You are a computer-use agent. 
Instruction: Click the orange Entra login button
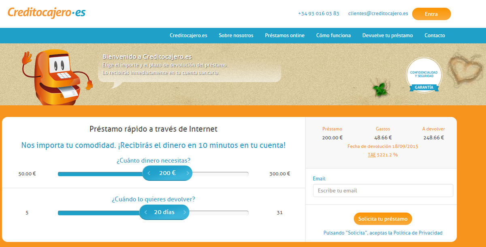(431, 14)
